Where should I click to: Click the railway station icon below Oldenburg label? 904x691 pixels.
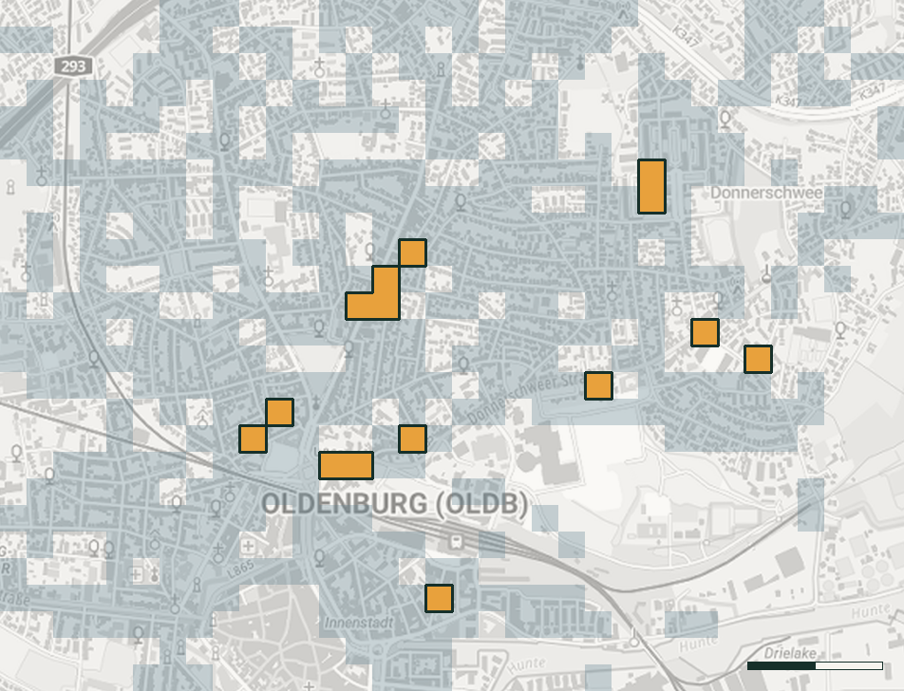[456, 542]
